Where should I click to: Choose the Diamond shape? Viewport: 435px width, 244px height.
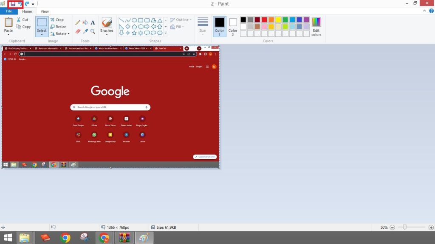(x=127, y=27)
